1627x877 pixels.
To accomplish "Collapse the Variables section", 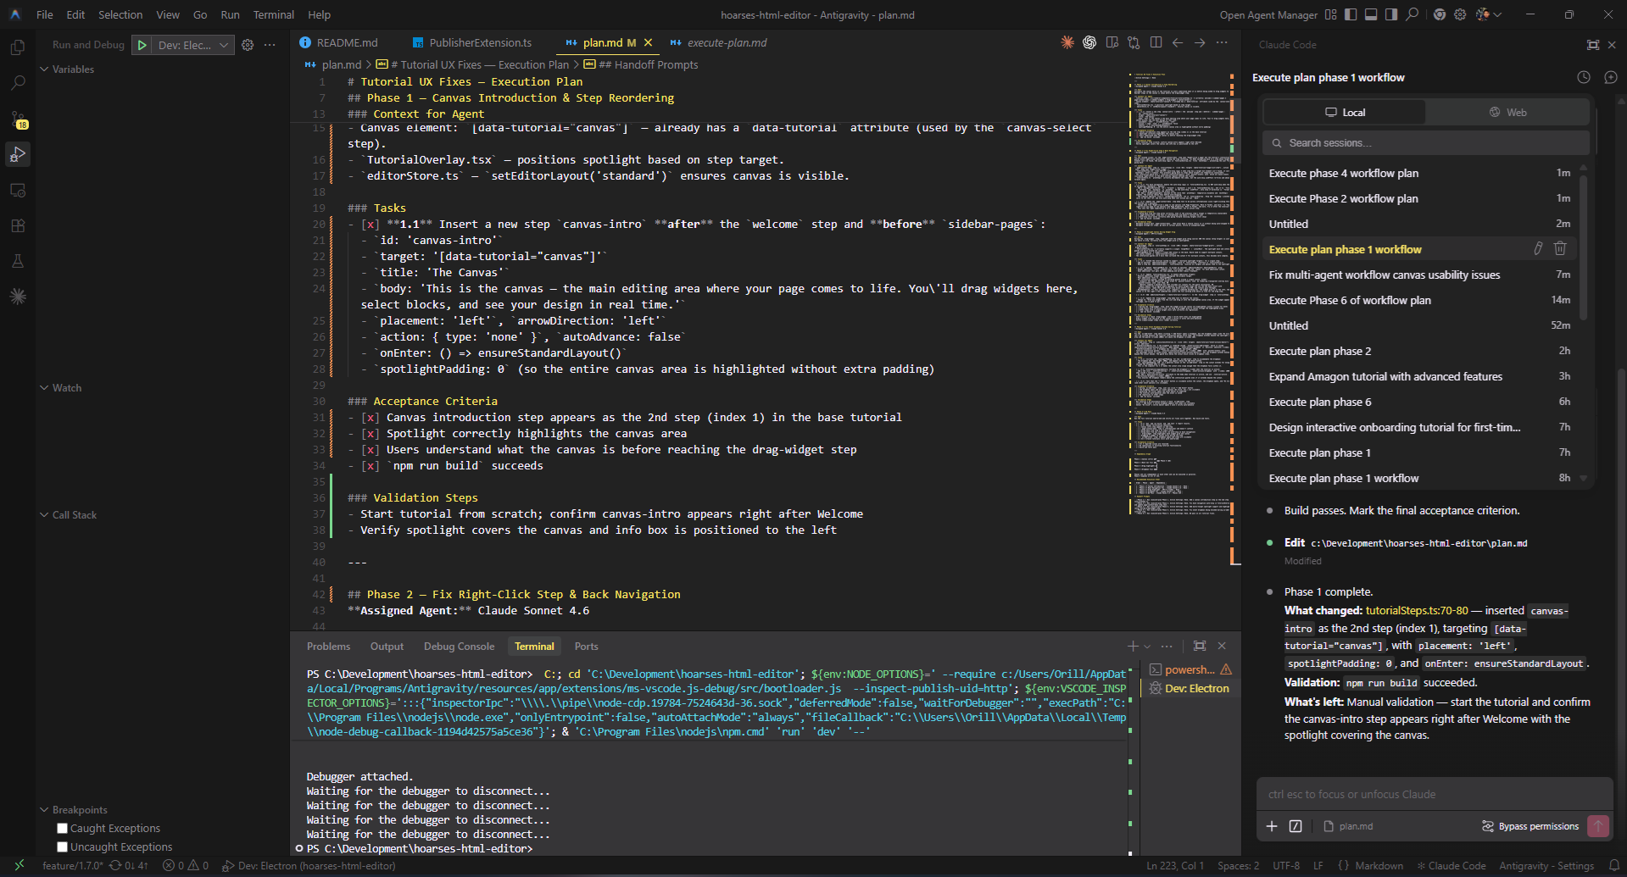I will 72,69.
